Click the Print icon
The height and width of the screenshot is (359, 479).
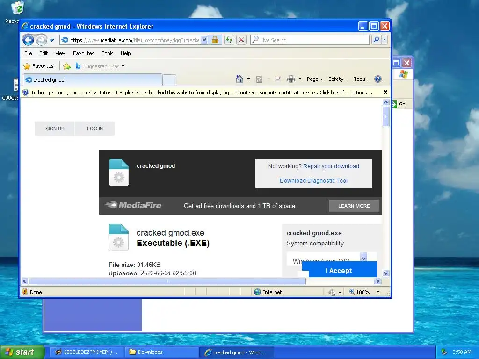click(x=291, y=79)
